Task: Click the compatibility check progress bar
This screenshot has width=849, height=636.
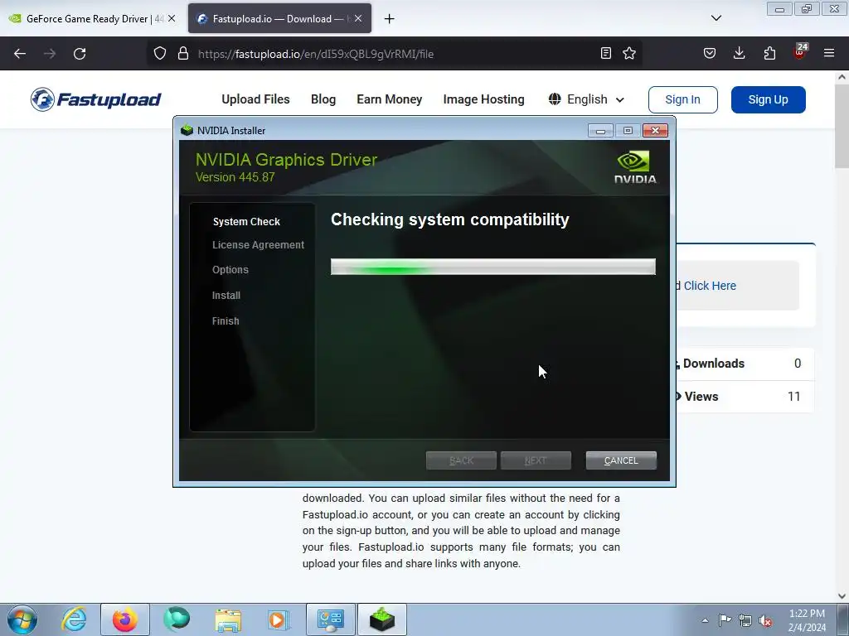Action: click(x=492, y=267)
